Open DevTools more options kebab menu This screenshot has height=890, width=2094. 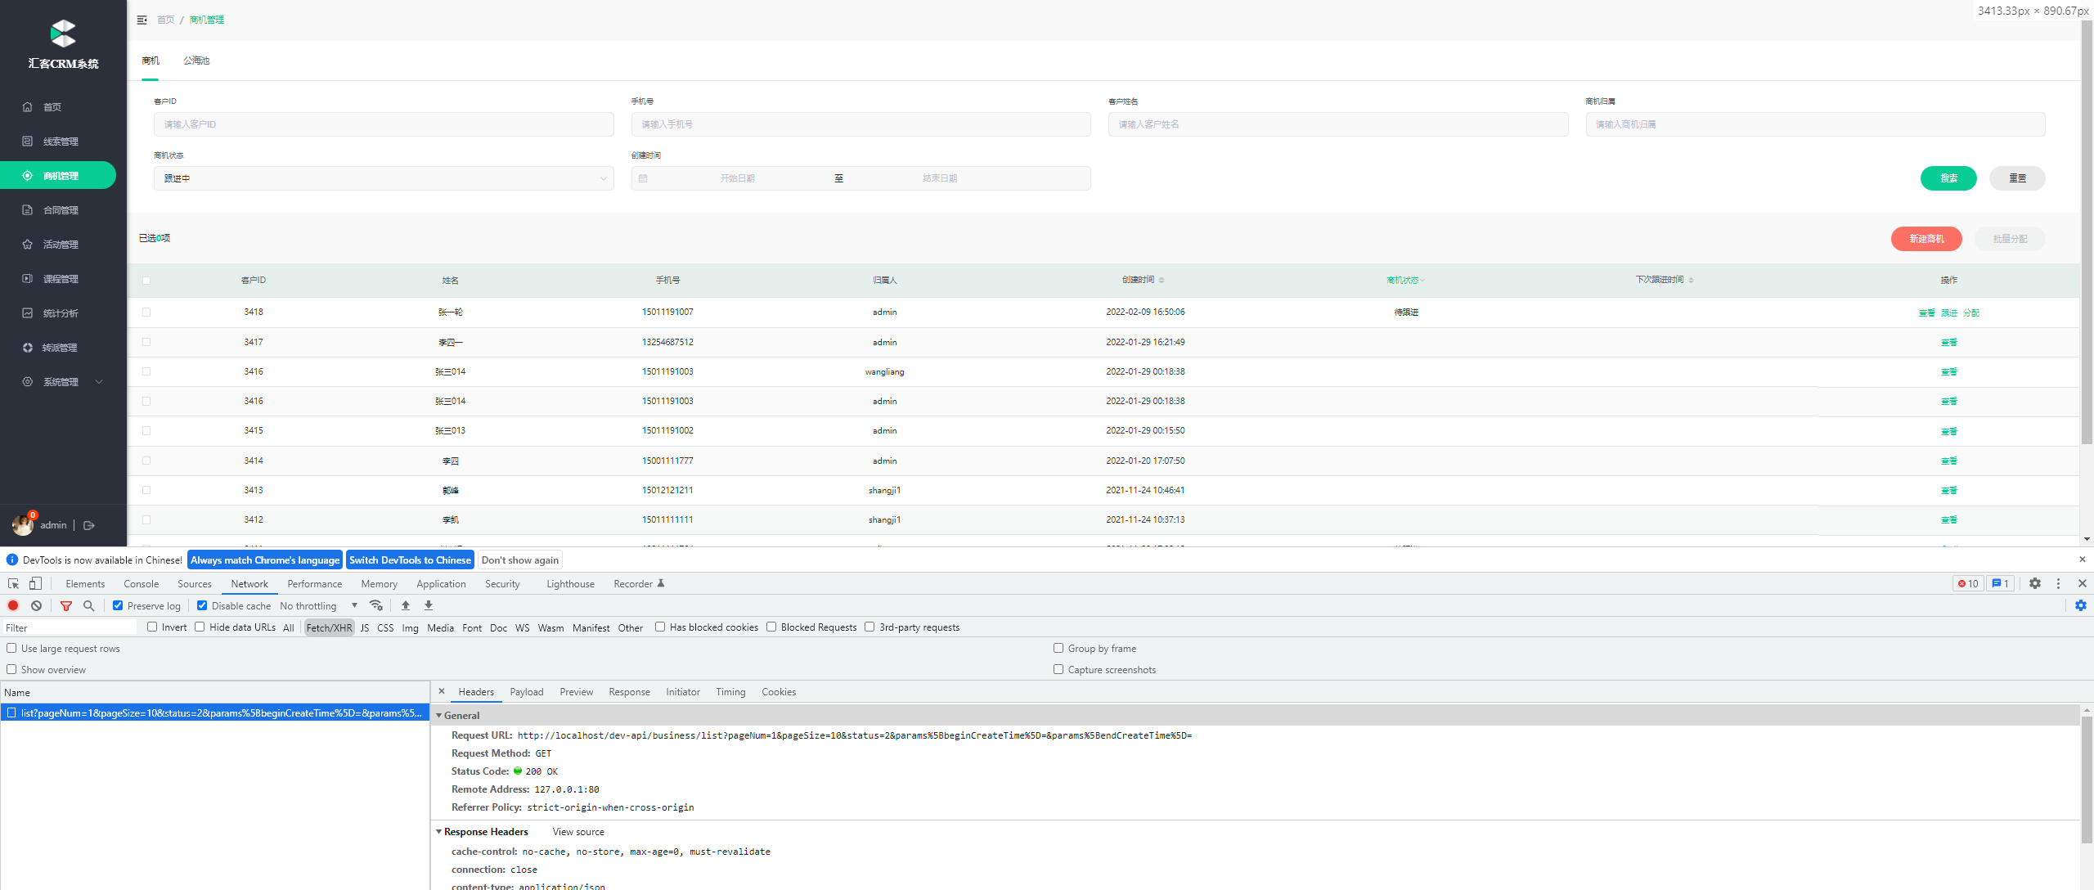2059,583
